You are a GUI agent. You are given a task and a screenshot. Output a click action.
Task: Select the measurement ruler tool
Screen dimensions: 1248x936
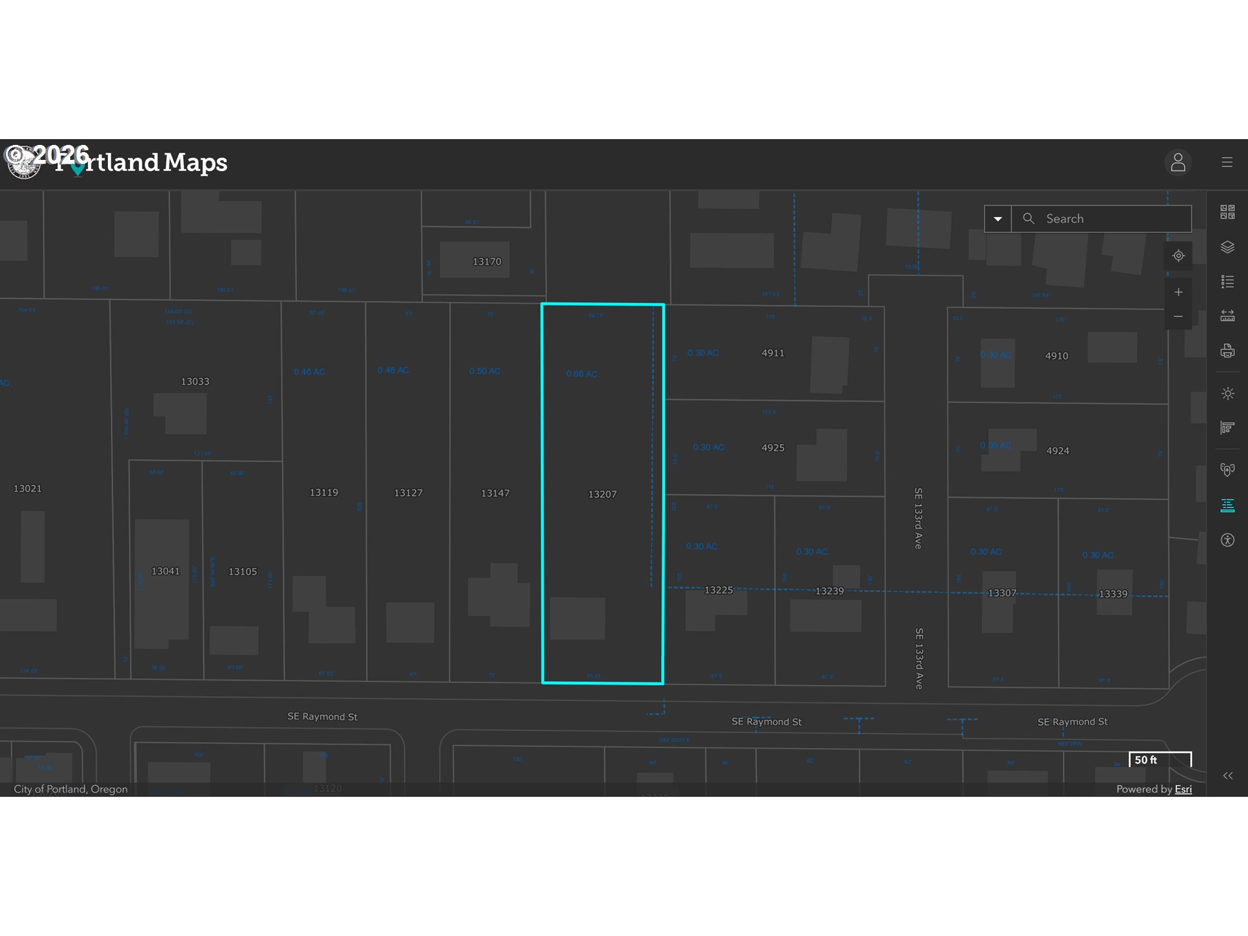[x=1227, y=316]
